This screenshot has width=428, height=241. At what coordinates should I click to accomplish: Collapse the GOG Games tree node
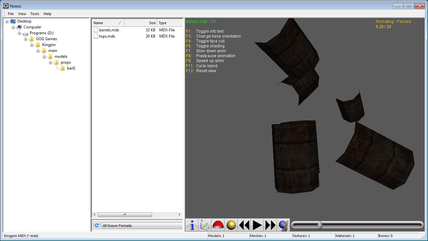click(x=26, y=39)
